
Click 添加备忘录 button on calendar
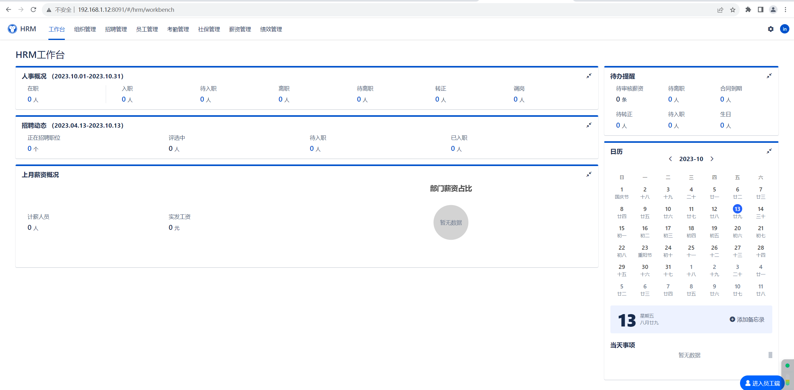747,319
